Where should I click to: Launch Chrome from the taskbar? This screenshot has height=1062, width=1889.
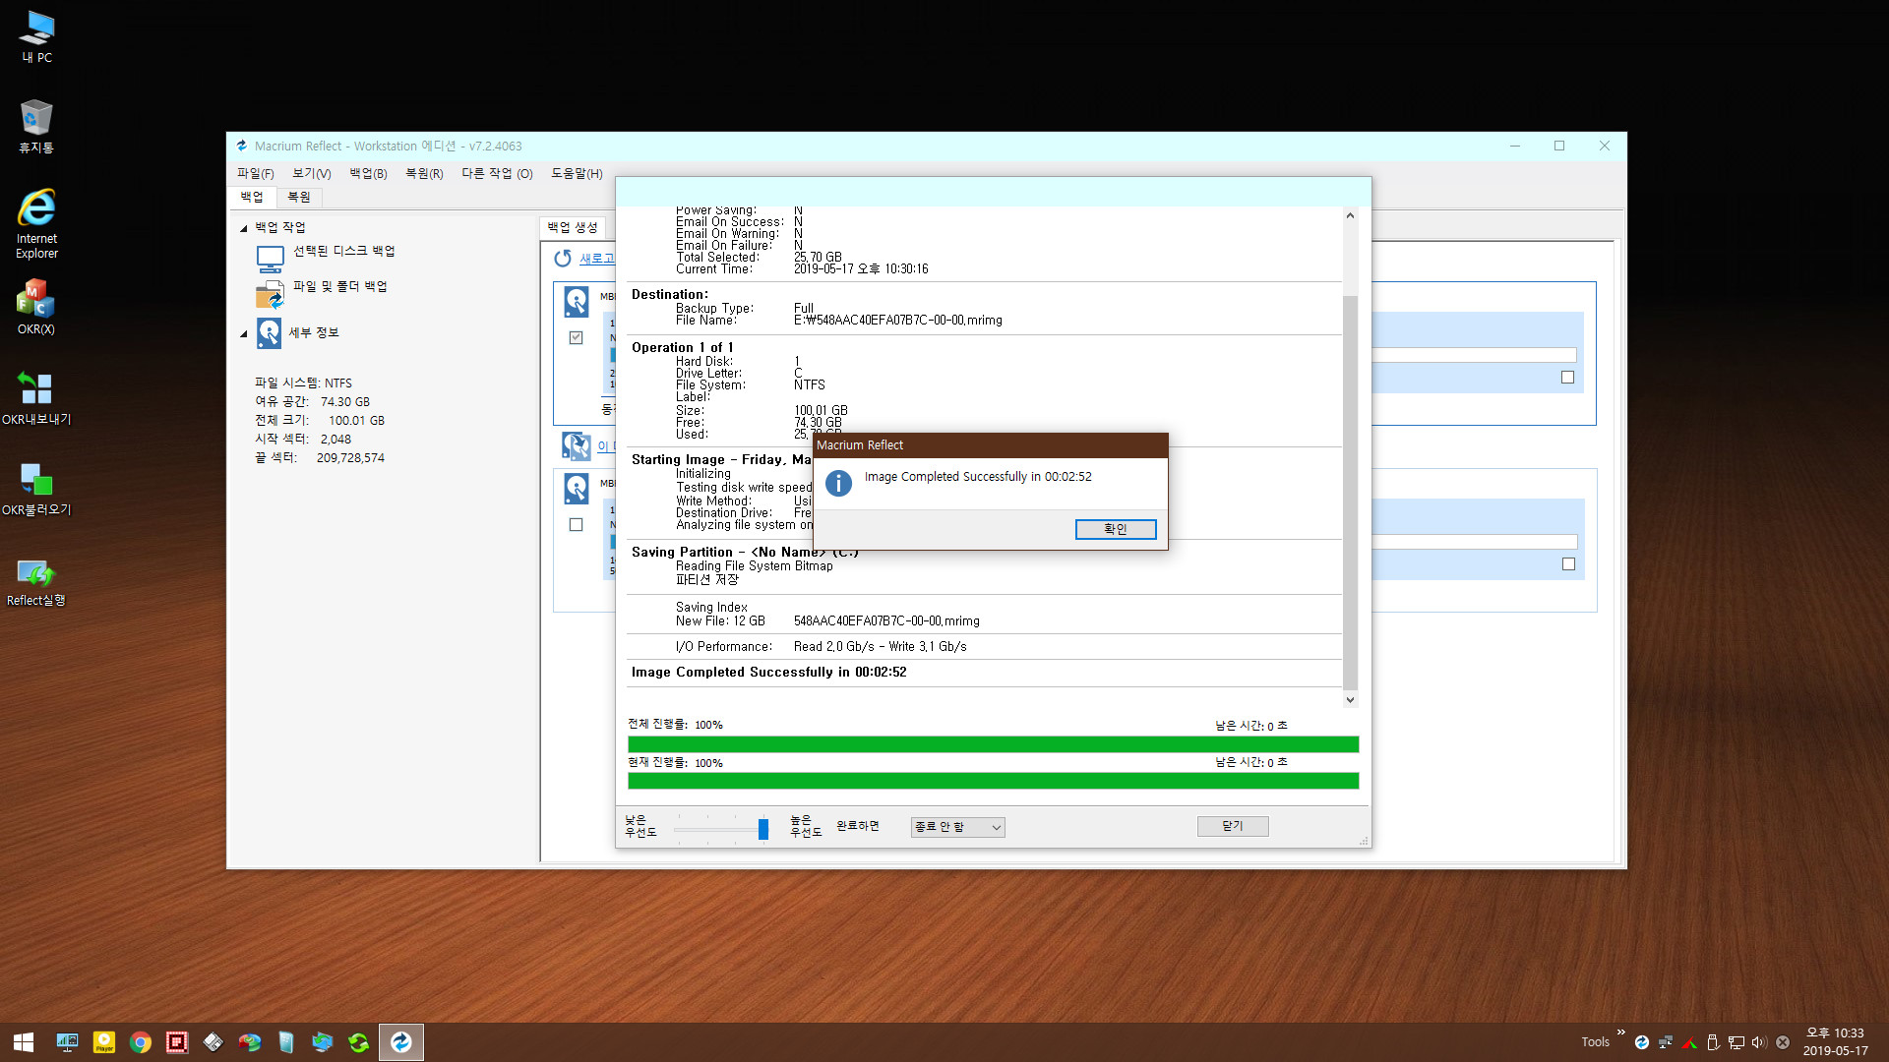tap(140, 1042)
